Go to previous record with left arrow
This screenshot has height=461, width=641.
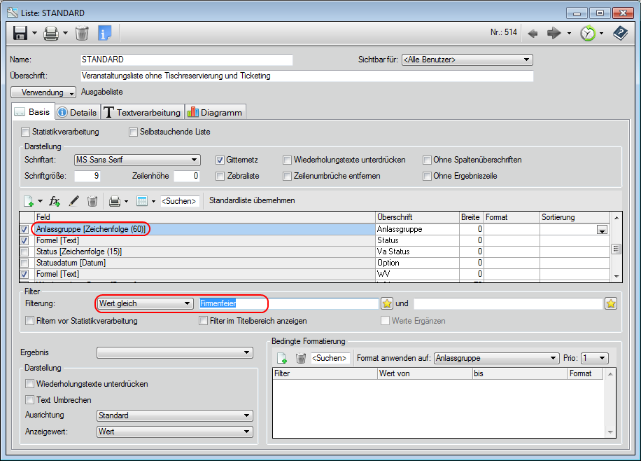533,33
